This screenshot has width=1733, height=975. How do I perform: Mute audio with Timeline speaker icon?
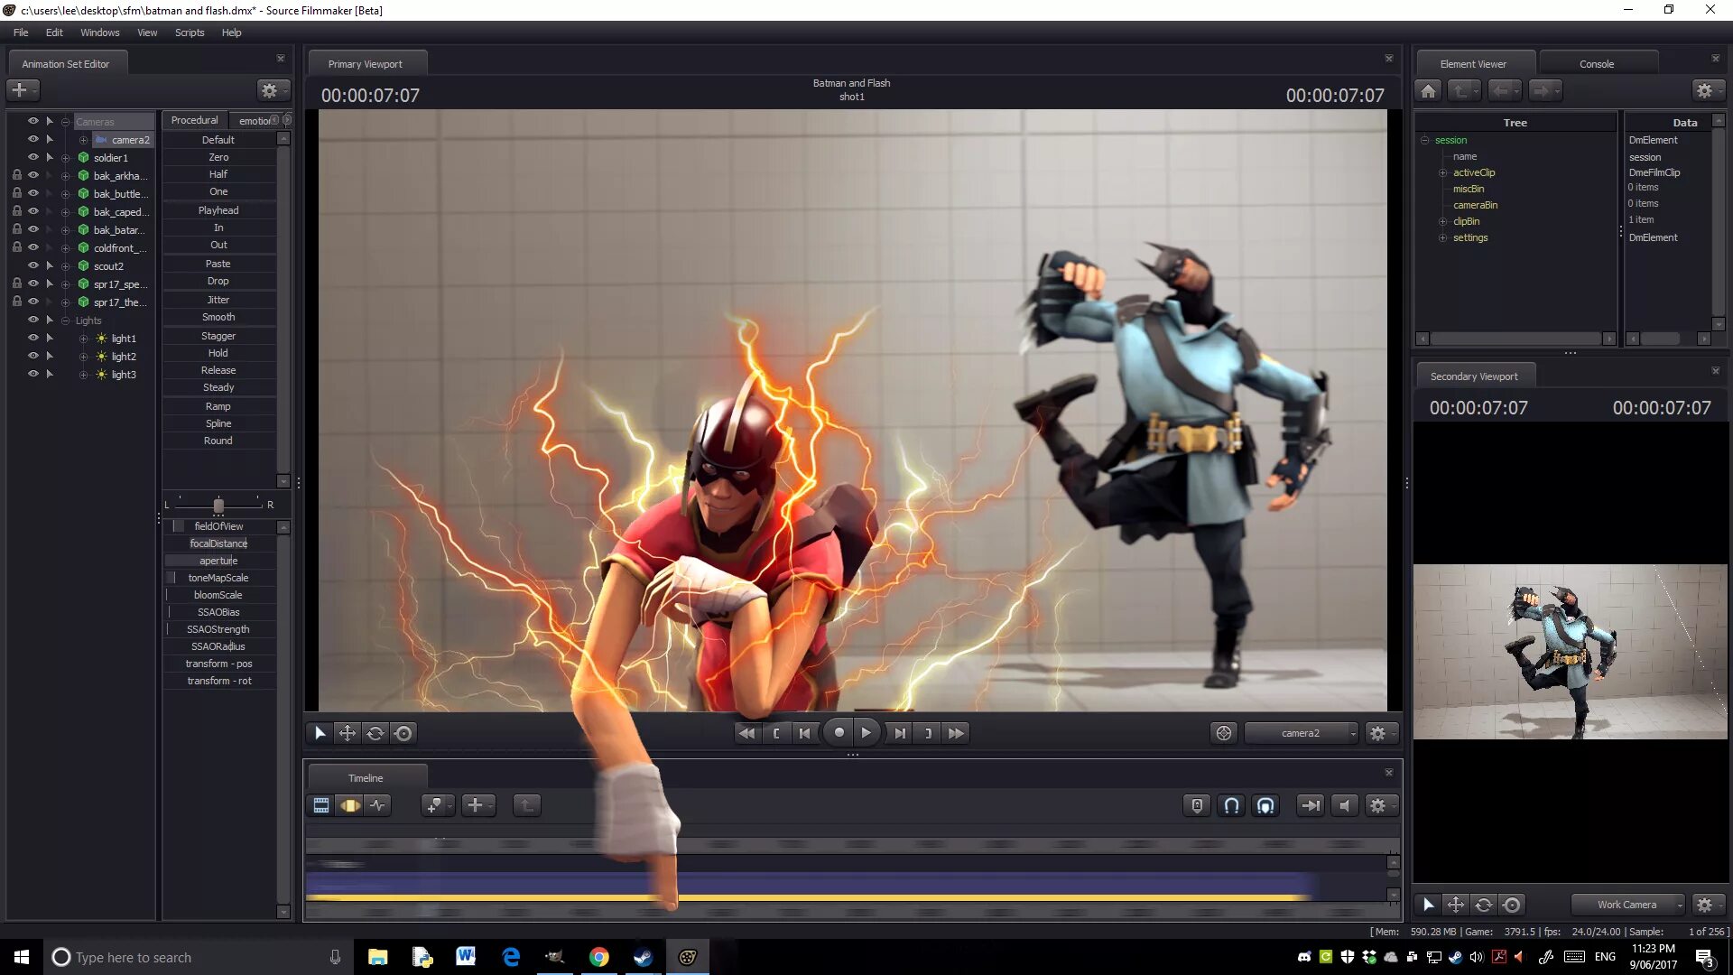tap(1344, 805)
